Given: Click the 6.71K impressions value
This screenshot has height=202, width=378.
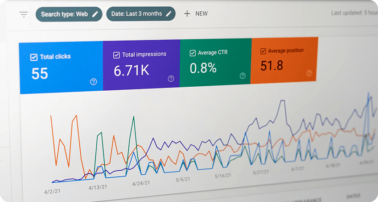Looking at the screenshot, I should 131,71.
